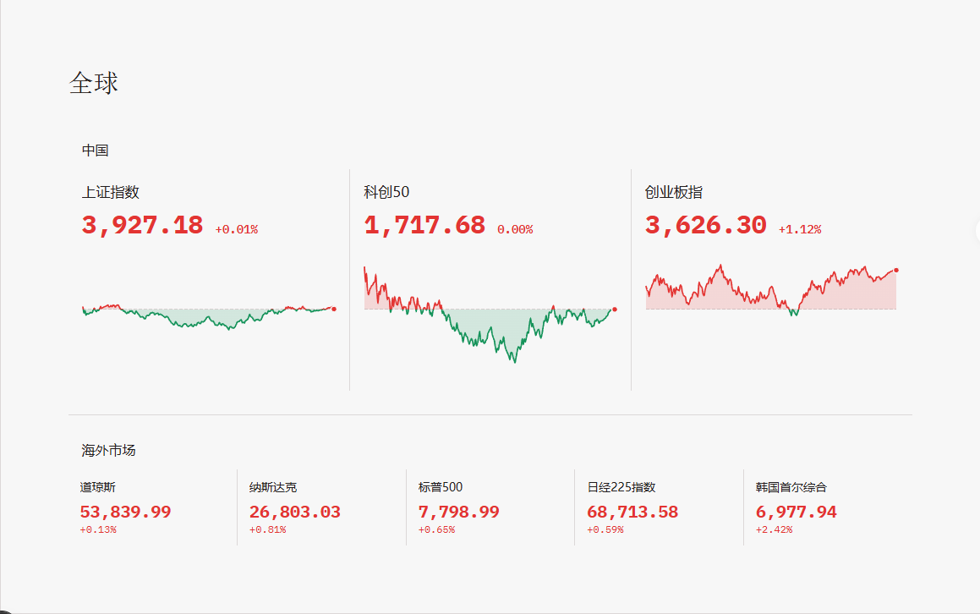Click the 68,713.58 Nikkei value
The height and width of the screenshot is (614, 980).
click(632, 512)
